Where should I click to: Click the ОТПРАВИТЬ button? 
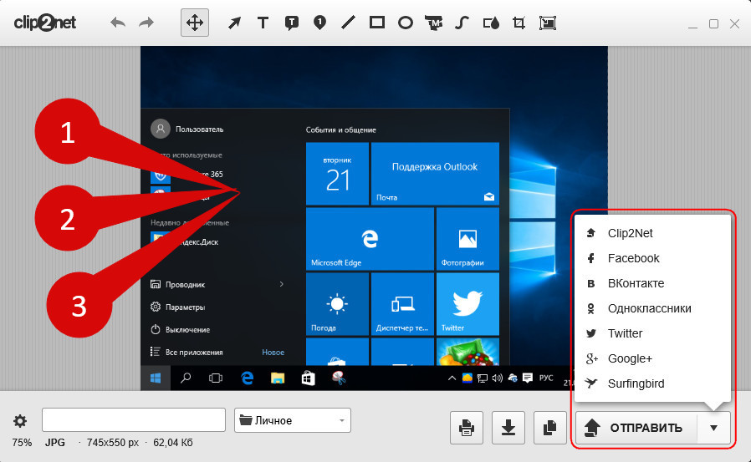click(x=636, y=428)
